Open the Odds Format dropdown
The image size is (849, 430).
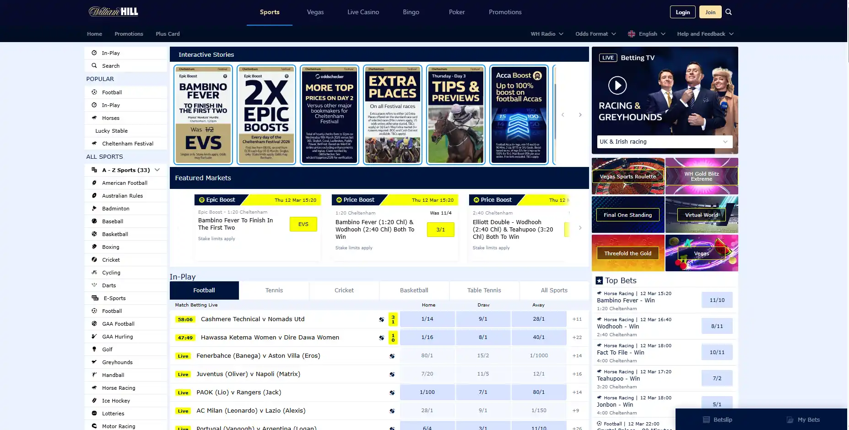[x=596, y=34]
